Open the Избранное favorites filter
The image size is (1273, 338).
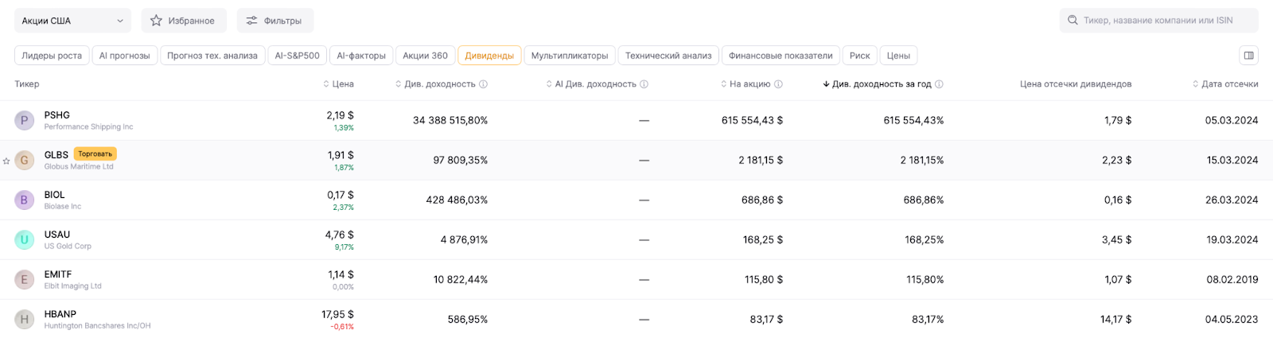pyautogui.click(x=183, y=21)
